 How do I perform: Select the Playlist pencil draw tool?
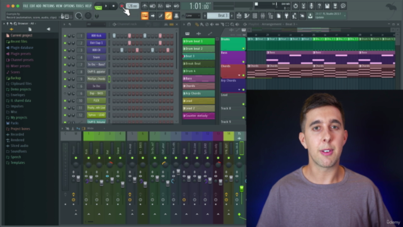197,25
